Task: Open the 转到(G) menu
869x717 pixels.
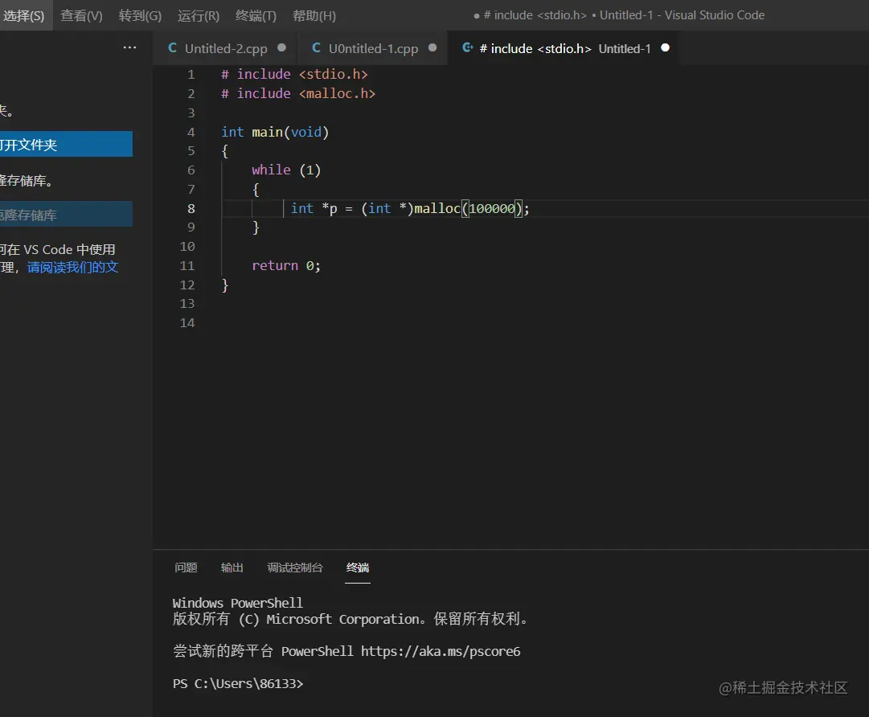Action: click(140, 15)
